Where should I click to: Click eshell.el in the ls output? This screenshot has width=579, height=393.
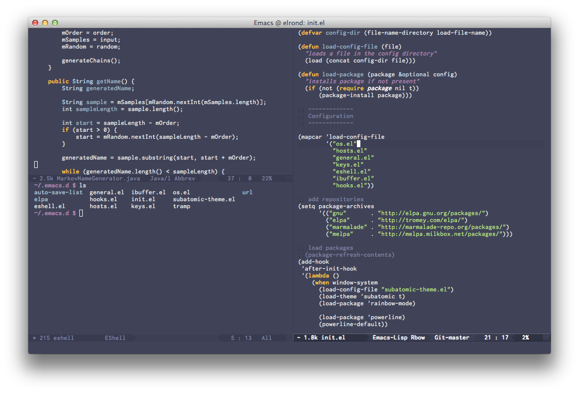click(x=50, y=206)
